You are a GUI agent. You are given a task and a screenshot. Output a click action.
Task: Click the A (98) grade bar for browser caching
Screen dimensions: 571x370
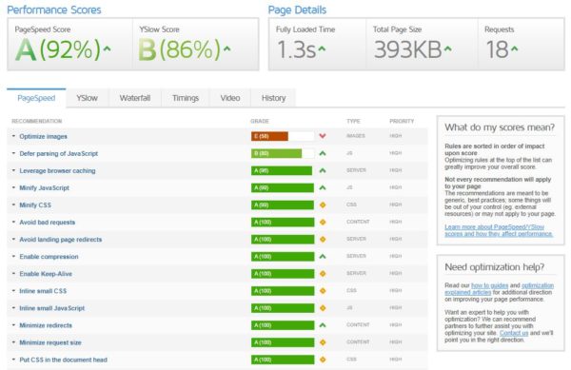pyautogui.click(x=282, y=170)
